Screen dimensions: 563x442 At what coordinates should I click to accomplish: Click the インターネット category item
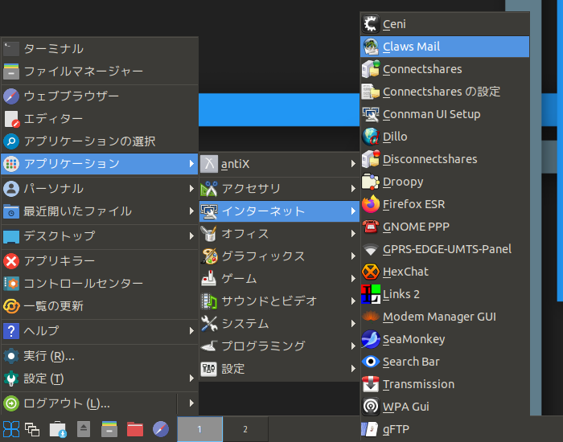pyautogui.click(x=279, y=211)
